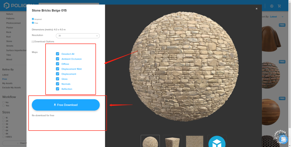Check the Workflow Yes checkbox
291x147 pixels.
(x=3, y=105)
